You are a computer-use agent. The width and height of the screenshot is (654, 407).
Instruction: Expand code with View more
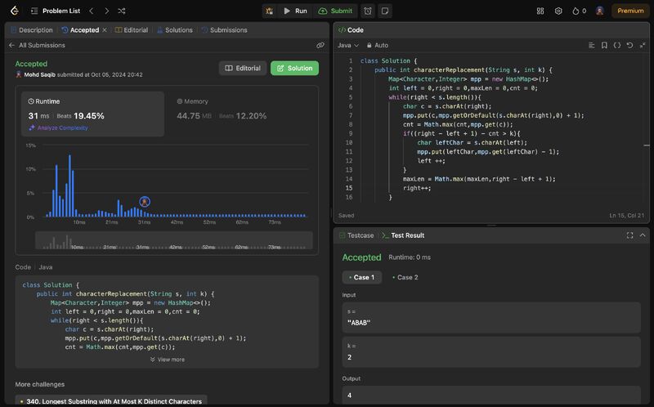click(x=167, y=359)
